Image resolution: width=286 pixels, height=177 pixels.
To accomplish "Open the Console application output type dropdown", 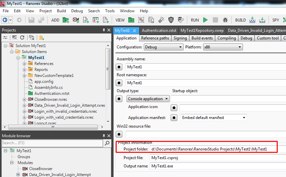I will (x=148, y=99).
